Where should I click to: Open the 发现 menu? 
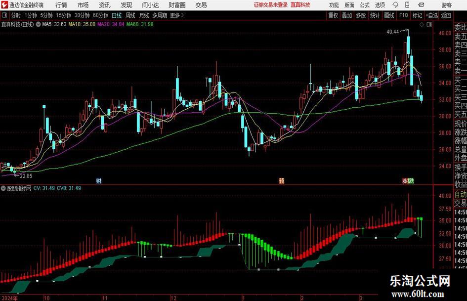127,5
